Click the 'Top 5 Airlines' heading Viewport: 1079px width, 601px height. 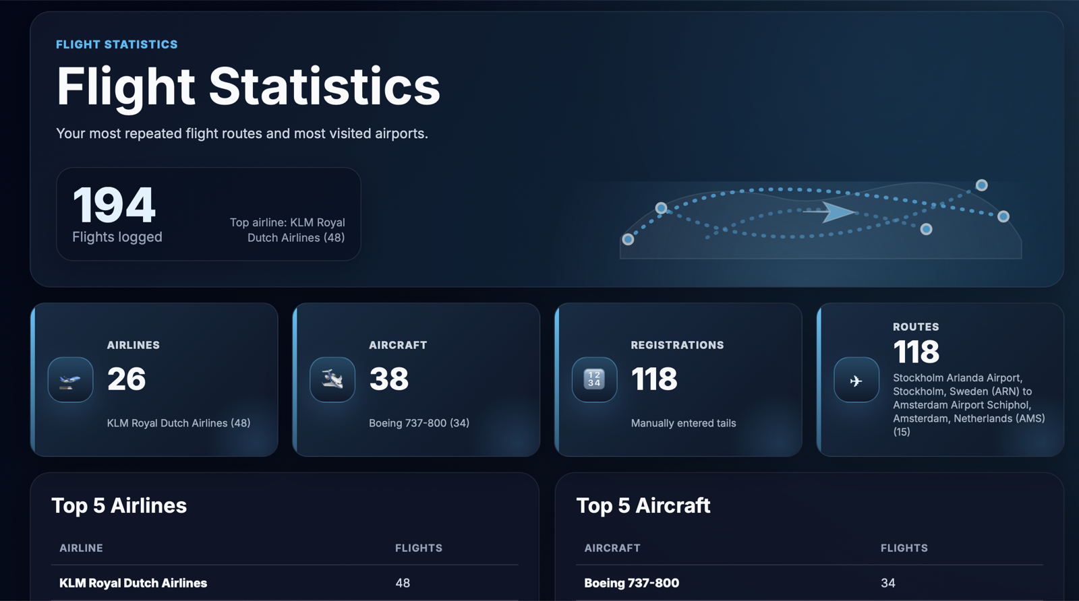[119, 506]
